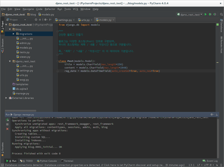Select the templates folder
Viewport: 224px width, 167px height.
20,84
